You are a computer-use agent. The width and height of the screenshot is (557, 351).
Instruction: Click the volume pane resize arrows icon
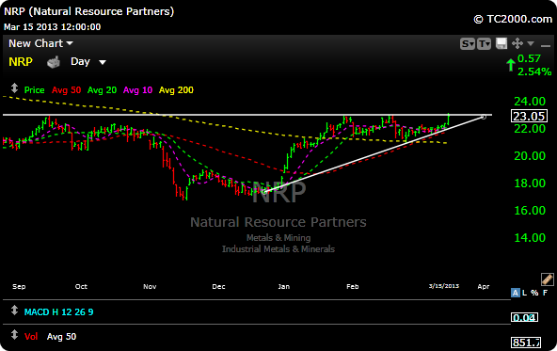coord(14,335)
